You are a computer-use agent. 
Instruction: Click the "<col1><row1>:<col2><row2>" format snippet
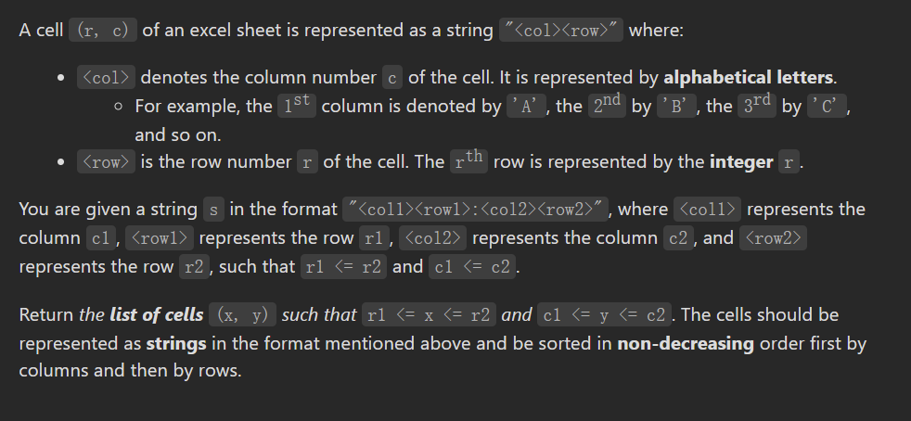coord(474,210)
